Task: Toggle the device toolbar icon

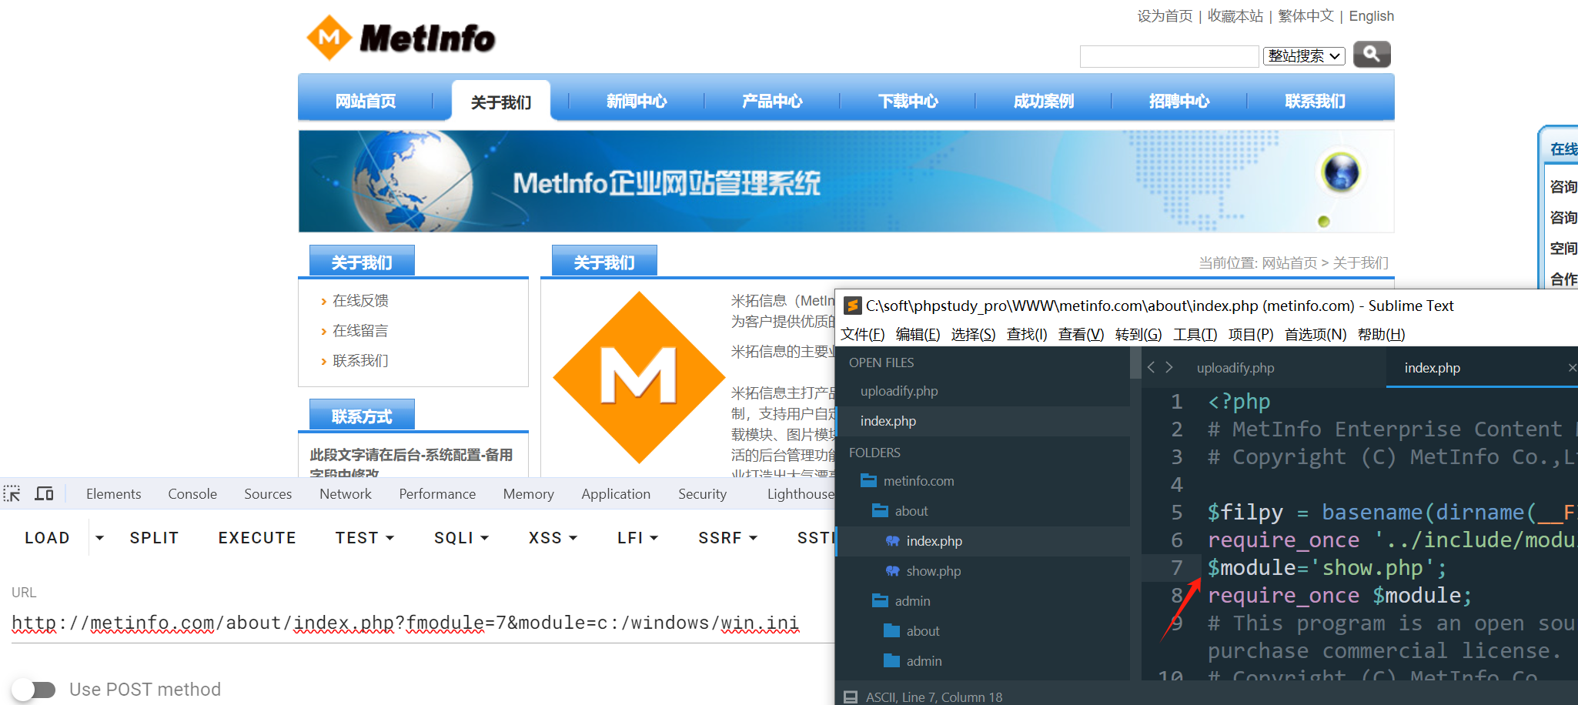Action: click(x=45, y=494)
